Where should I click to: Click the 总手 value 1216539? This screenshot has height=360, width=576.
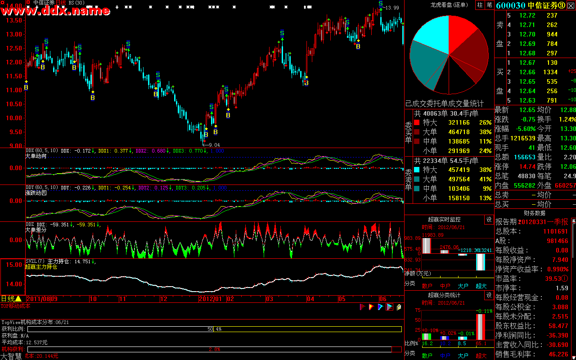click(x=523, y=139)
